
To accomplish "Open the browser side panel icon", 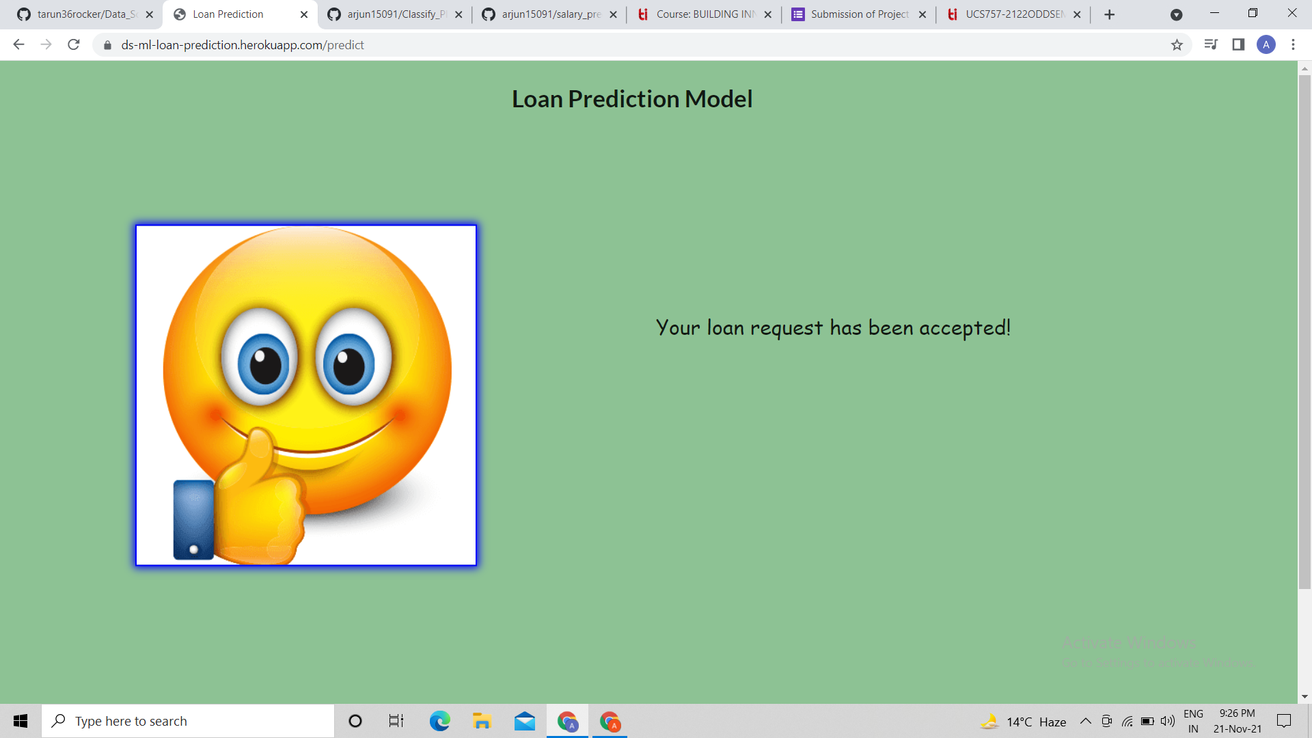I will (x=1238, y=44).
